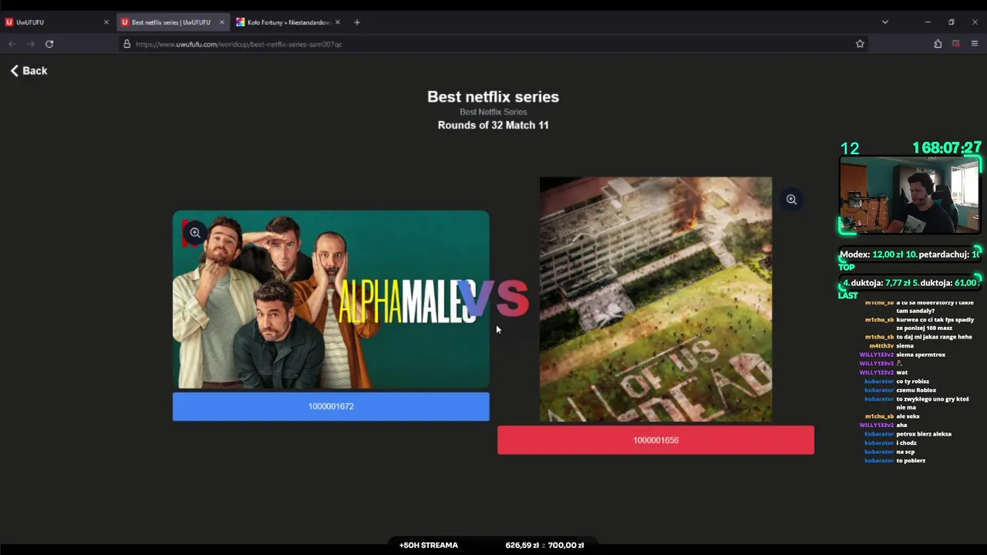Zoom the All of Us Are Dead image with the magnifier

[791, 200]
